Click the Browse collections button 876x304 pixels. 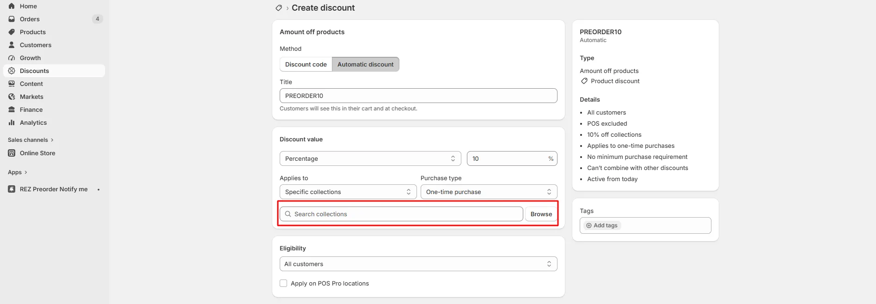(x=541, y=214)
